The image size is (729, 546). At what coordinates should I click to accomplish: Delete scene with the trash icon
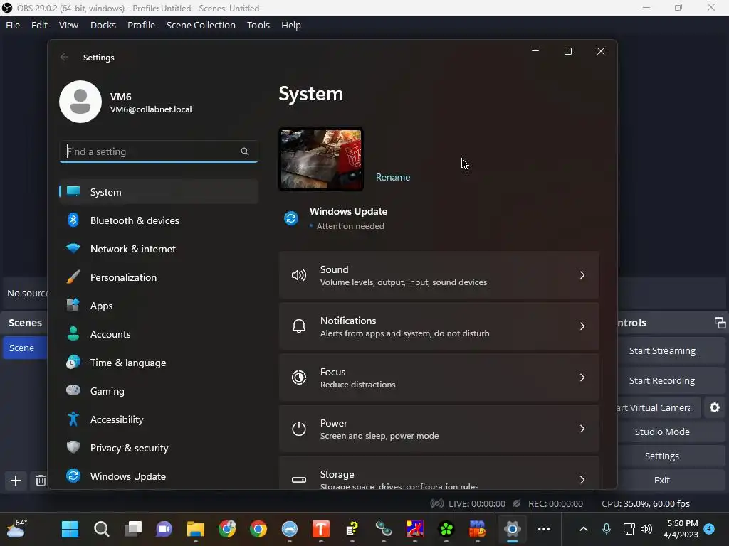pyautogui.click(x=41, y=481)
